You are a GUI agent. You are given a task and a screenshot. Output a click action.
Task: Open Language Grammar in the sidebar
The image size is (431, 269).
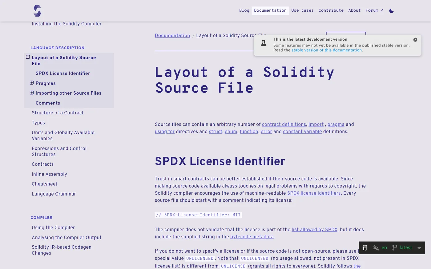54,194
